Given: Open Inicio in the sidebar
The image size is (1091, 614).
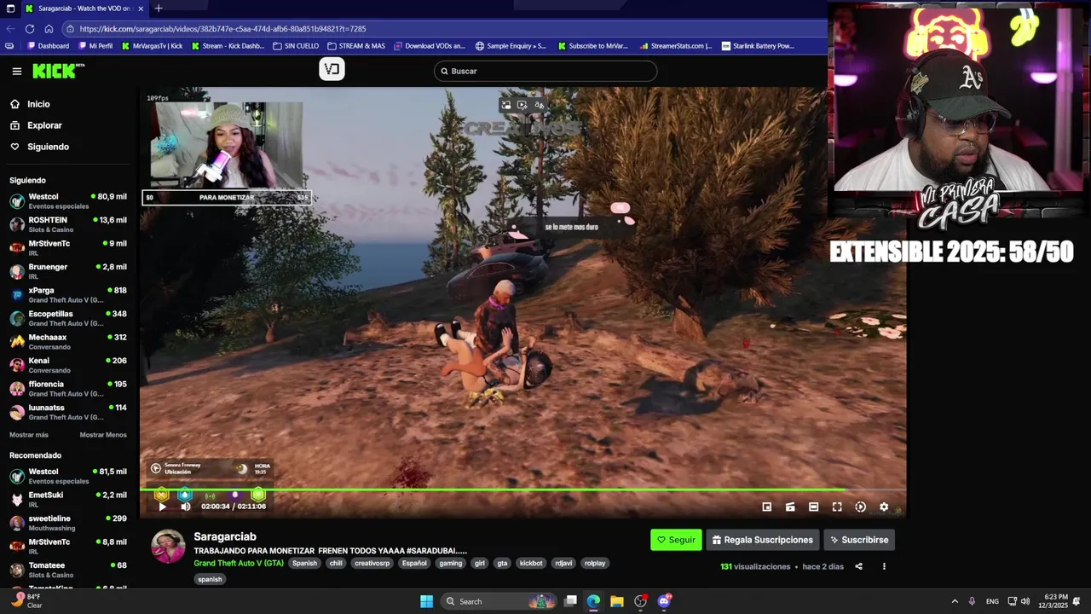Looking at the screenshot, I should click(30, 104).
